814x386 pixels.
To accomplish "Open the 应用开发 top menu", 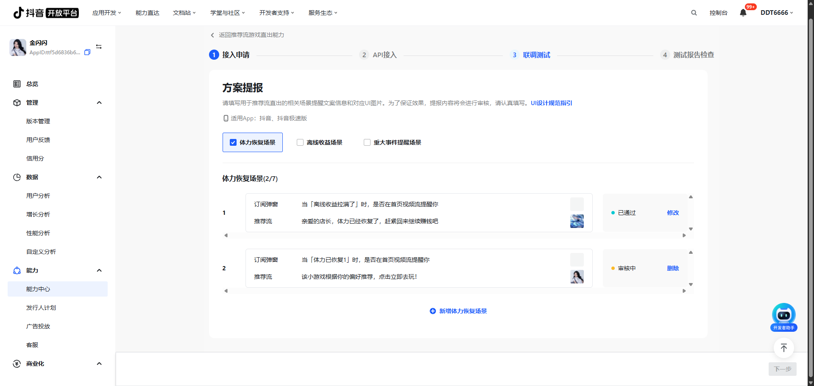I will click(106, 13).
